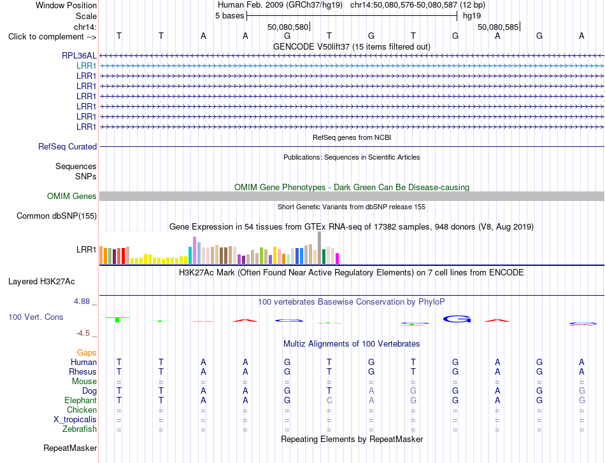Click 'OMIM Gene Phenotypes' track title

[x=352, y=187]
